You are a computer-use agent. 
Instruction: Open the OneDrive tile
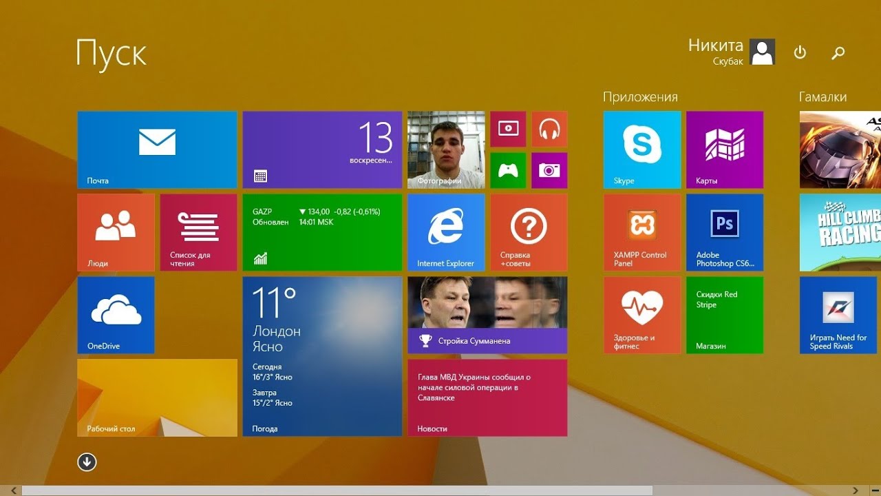[x=116, y=315]
